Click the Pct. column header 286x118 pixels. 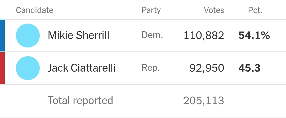(255, 10)
